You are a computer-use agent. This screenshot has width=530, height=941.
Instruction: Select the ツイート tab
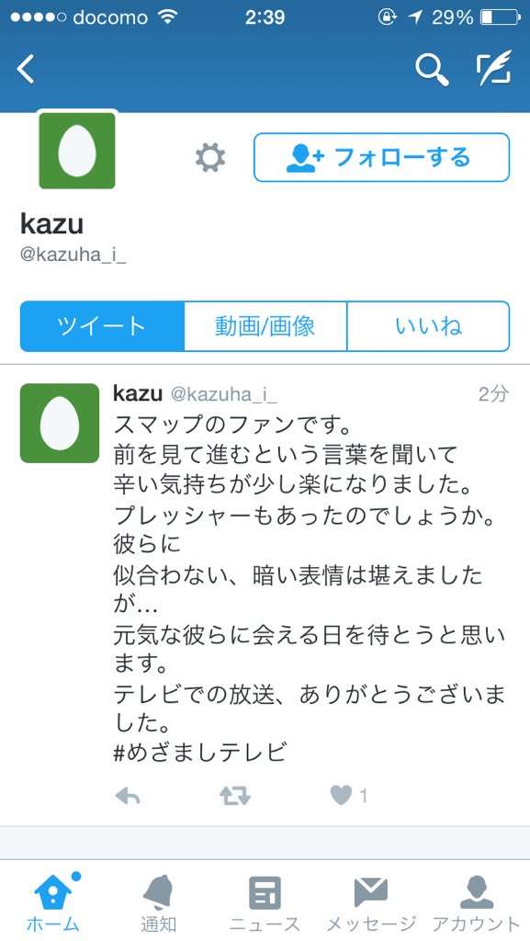pos(102,326)
